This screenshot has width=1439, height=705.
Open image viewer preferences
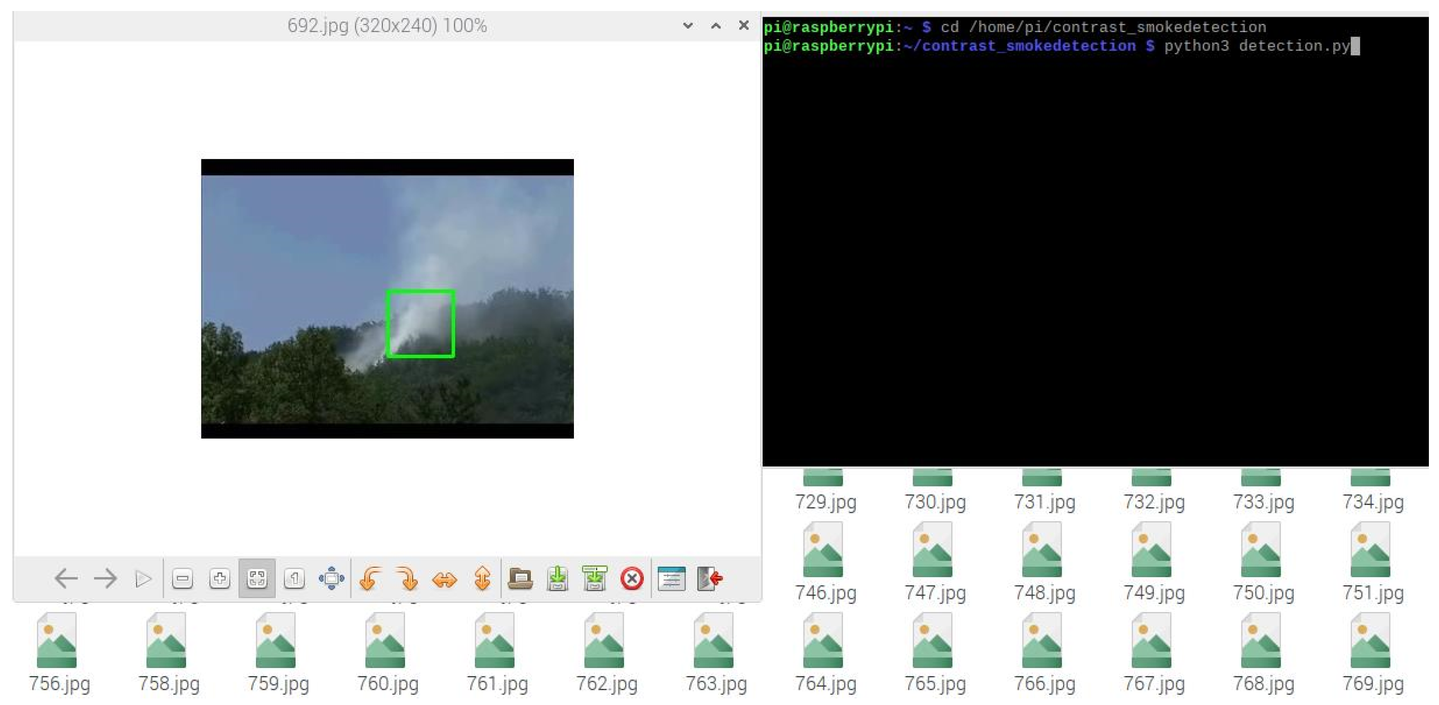coord(671,578)
